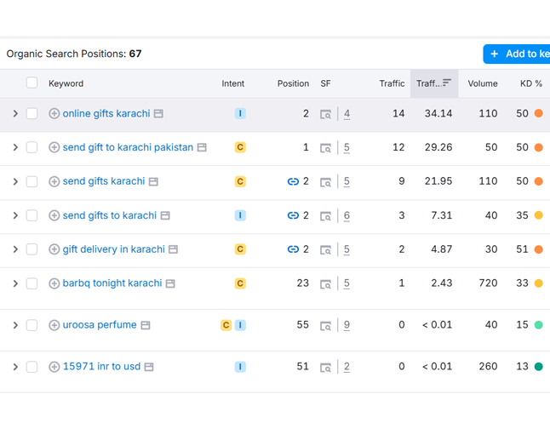This screenshot has height=434, width=550.
Task: Open SERP snapshot icon beside 'send gift to karachi pakistan'
Action: coord(202,148)
